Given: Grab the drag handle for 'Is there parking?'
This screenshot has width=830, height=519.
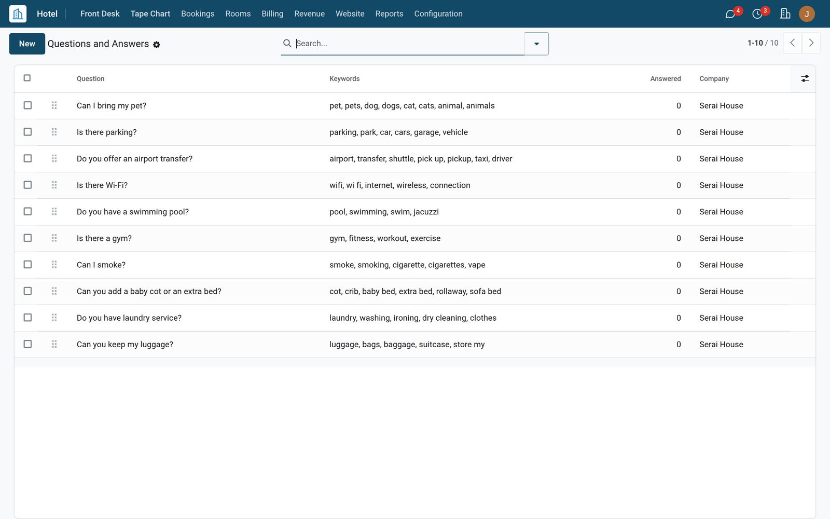Looking at the screenshot, I should pyautogui.click(x=54, y=132).
